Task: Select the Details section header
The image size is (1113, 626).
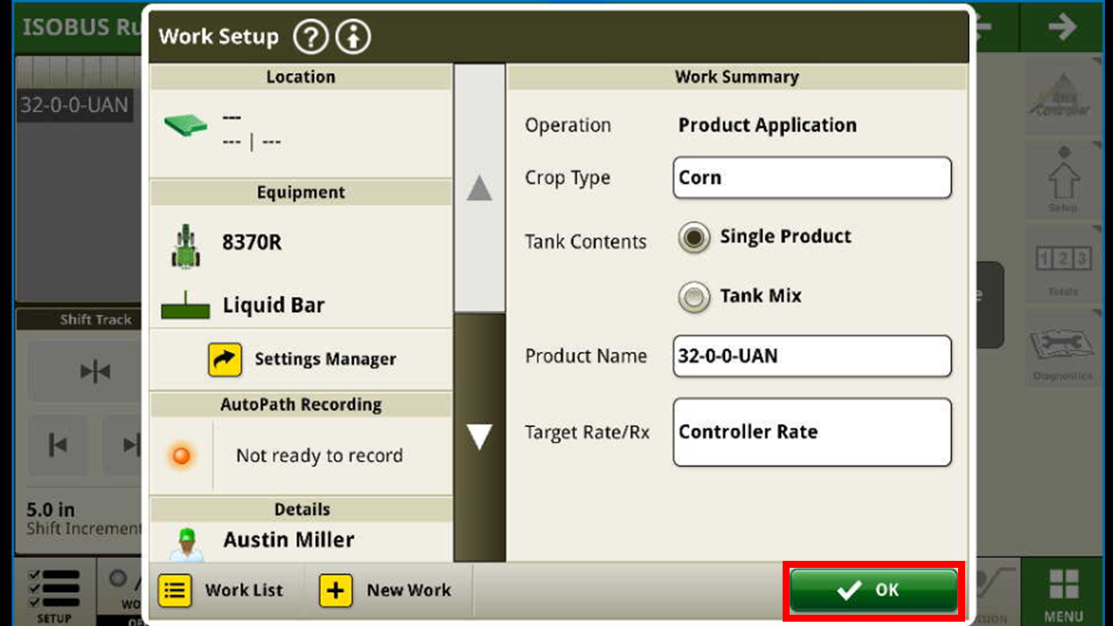Action: 301,509
